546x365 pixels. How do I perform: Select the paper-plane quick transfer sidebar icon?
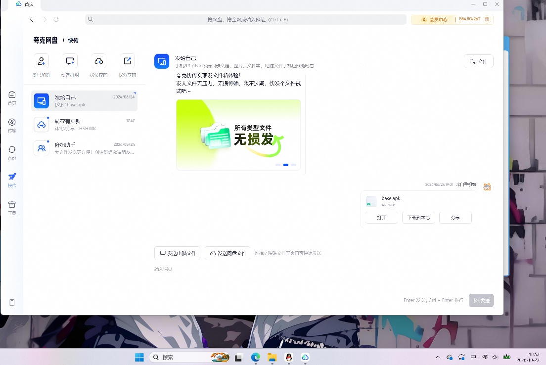coord(12,177)
